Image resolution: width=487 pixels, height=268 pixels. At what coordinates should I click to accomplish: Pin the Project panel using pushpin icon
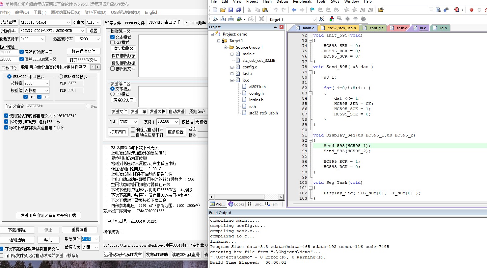(x=276, y=27)
